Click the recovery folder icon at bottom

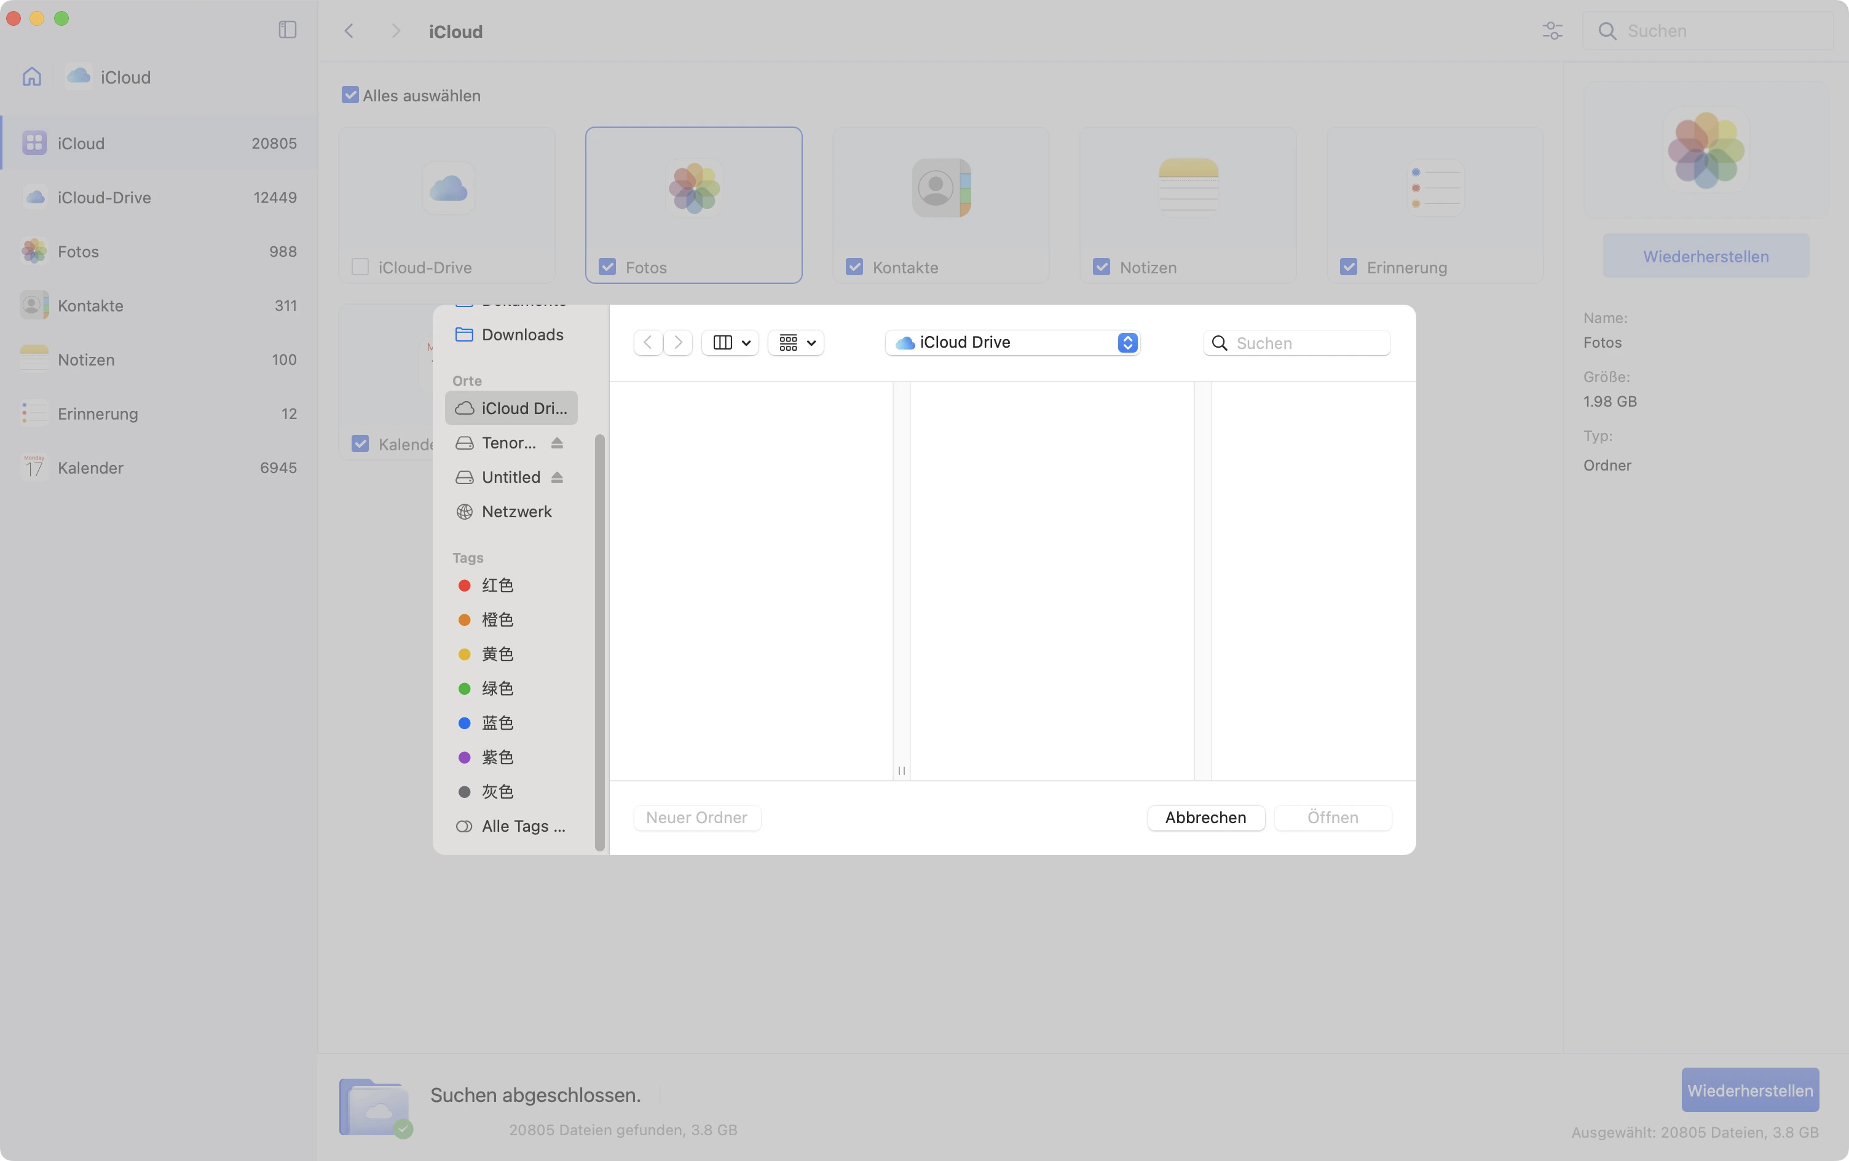point(375,1108)
